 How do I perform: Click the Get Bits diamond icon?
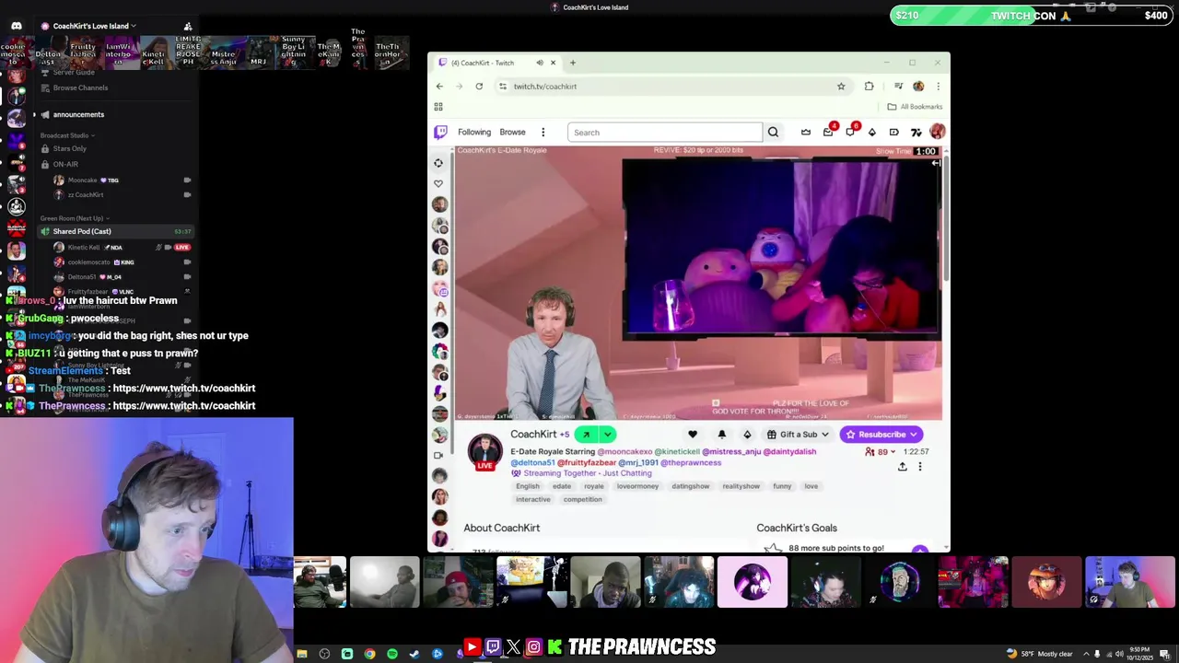pos(872,132)
